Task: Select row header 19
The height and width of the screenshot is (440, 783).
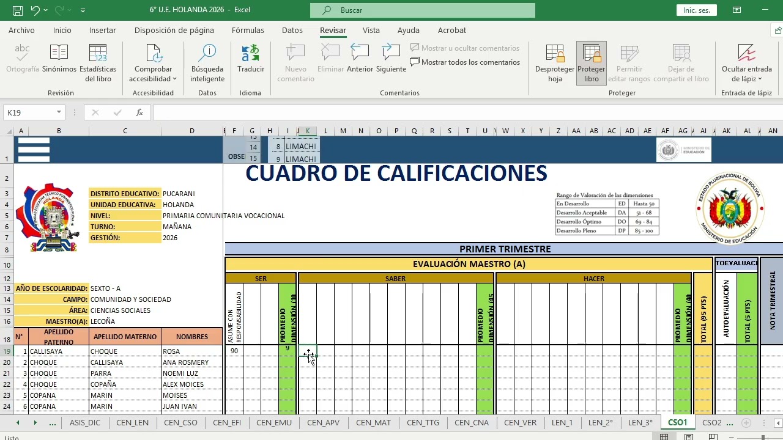Action: pyautogui.click(x=7, y=351)
